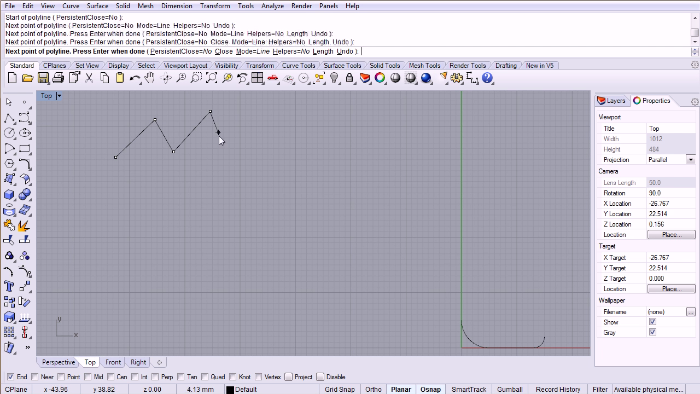Toggle the wallpaper Show checkbox
The height and width of the screenshot is (394, 700).
(x=652, y=322)
